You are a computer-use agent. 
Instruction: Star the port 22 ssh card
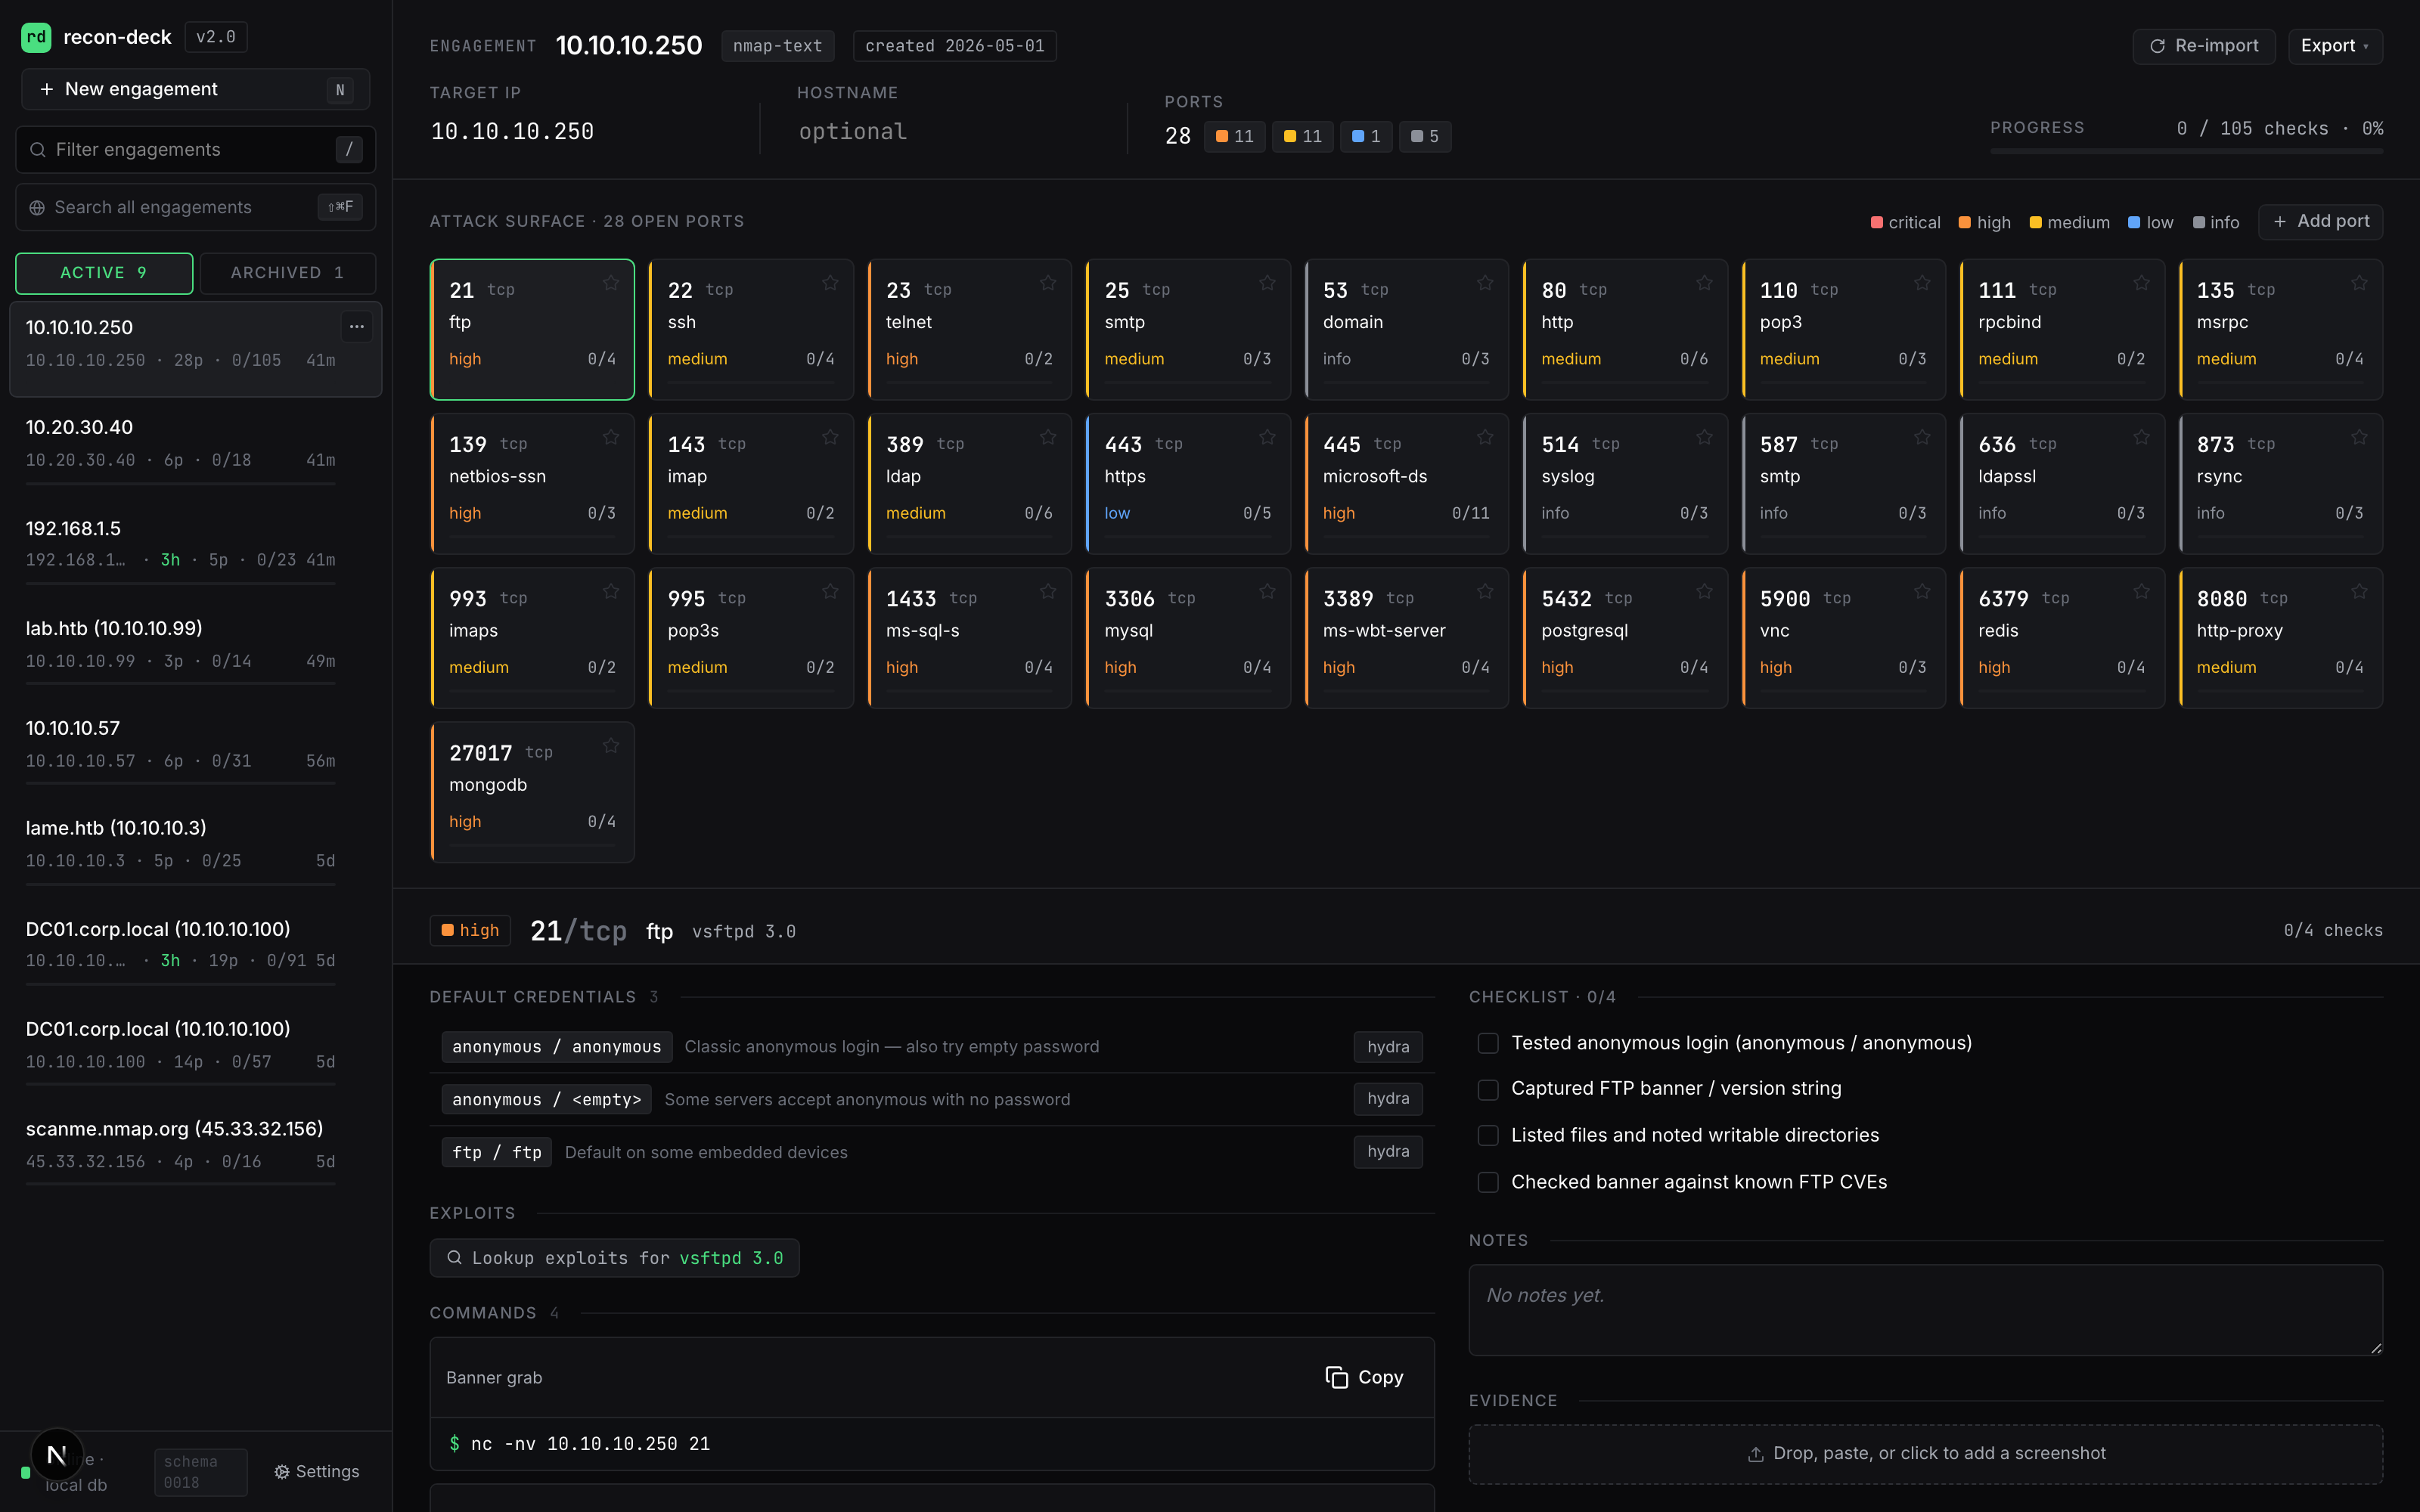coord(829,284)
